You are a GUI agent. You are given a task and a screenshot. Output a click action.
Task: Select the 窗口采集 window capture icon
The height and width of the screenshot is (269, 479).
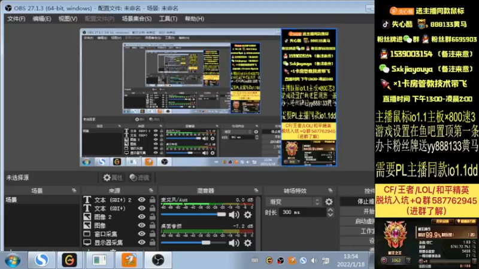click(87, 234)
